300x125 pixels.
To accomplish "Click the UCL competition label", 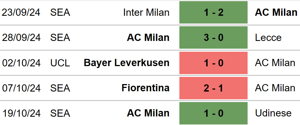I will tap(60, 63).
